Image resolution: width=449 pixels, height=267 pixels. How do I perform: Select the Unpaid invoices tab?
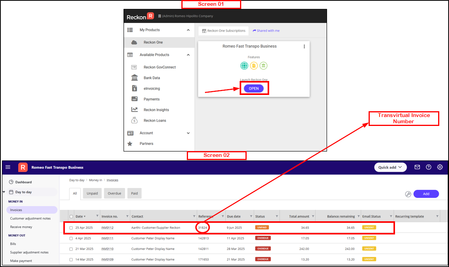[92, 193]
